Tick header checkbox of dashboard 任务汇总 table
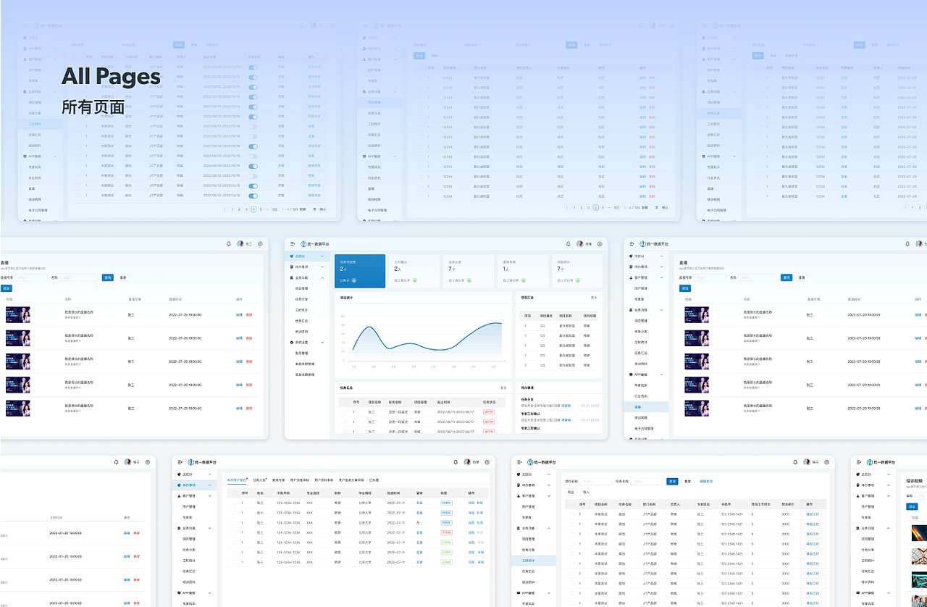This screenshot has width=927, height=607. (345, 402)
